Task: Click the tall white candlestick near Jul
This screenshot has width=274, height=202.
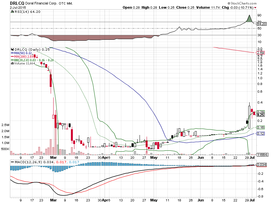Action: click(249, 117)
